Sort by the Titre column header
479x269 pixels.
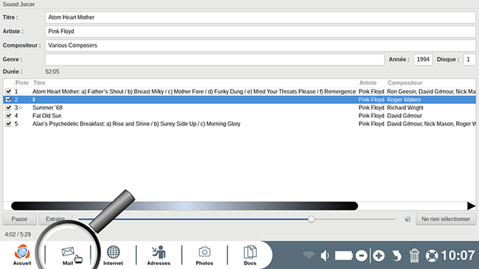(195, 83)
